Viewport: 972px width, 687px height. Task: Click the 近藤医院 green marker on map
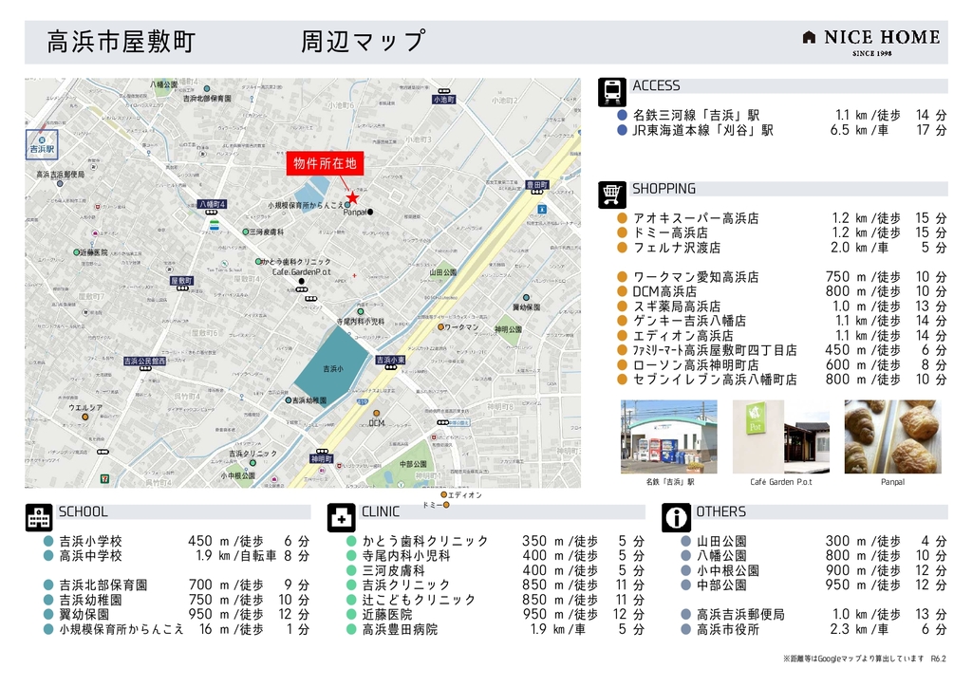pyautogui.click(x=76, y=252)
